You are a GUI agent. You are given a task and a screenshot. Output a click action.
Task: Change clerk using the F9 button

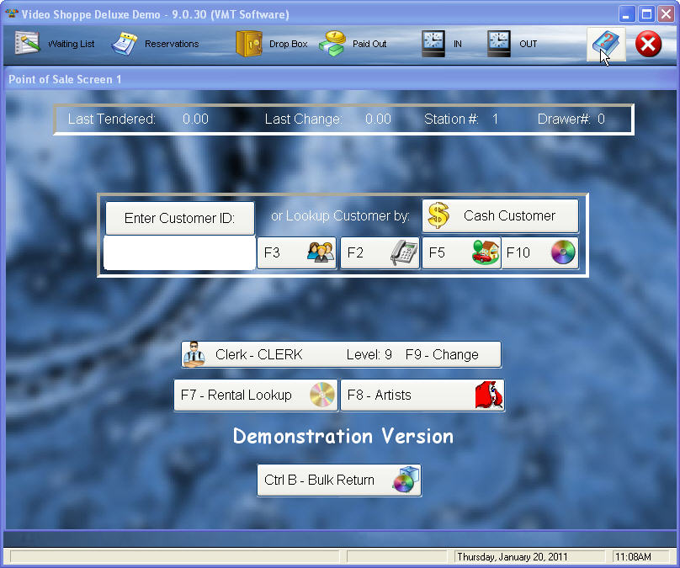tap(341, 354)
